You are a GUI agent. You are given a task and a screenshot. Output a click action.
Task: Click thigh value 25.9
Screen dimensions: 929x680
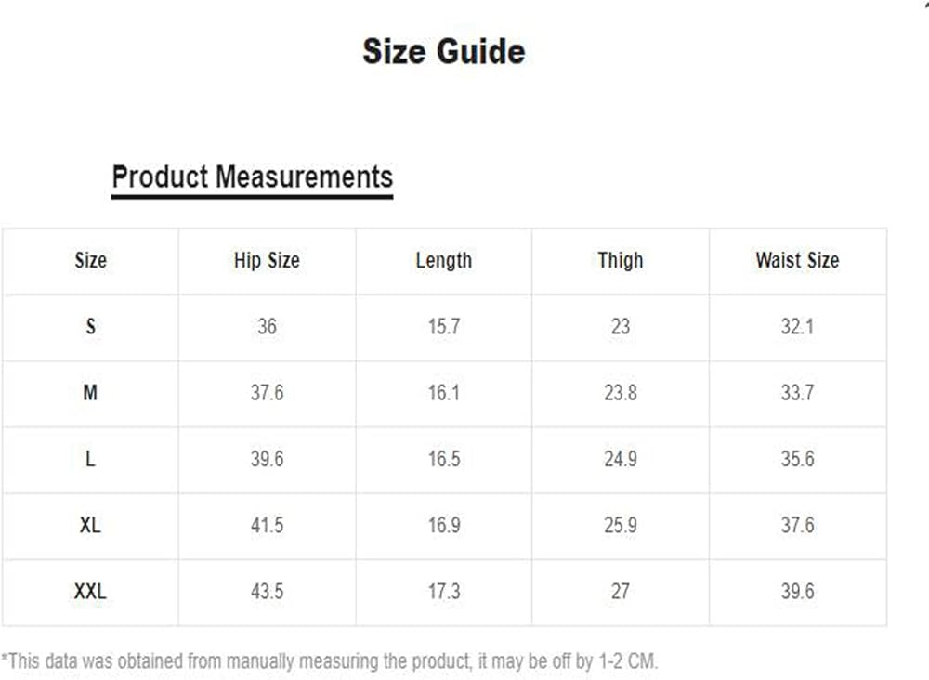click(620, 525)
